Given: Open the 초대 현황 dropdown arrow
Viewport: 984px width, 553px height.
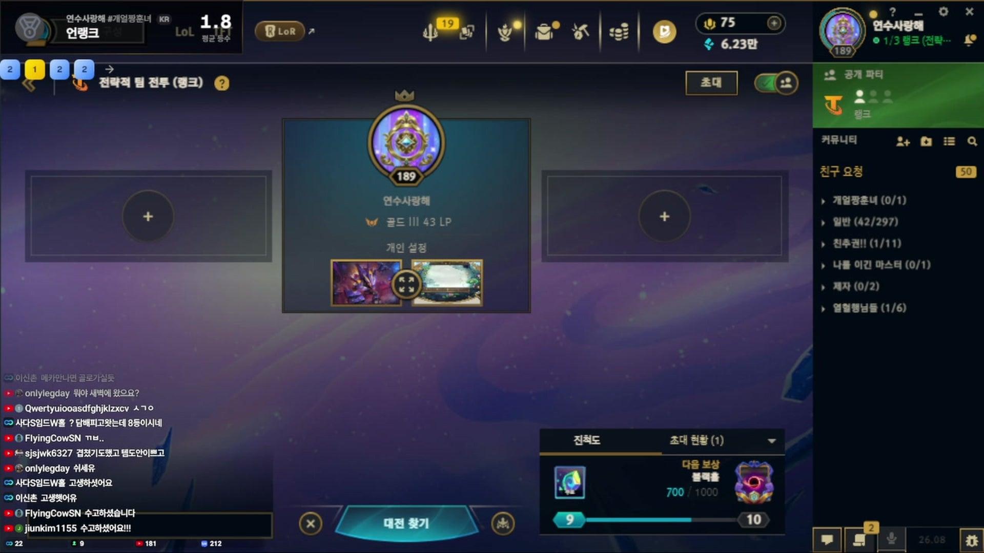Looking at the screenshot, I should 772,441.
